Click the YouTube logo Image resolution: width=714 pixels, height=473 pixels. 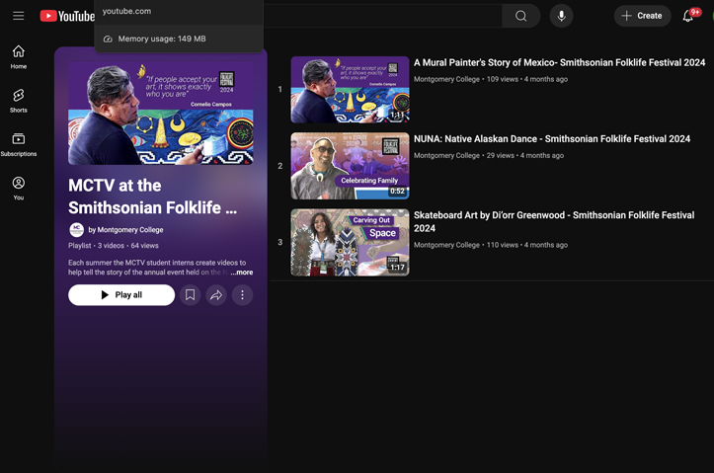(67, 16)
